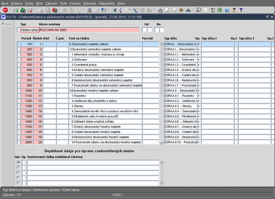Click the question mark help window icon
This screenshot has width=275, height=199.
[241, 10]
